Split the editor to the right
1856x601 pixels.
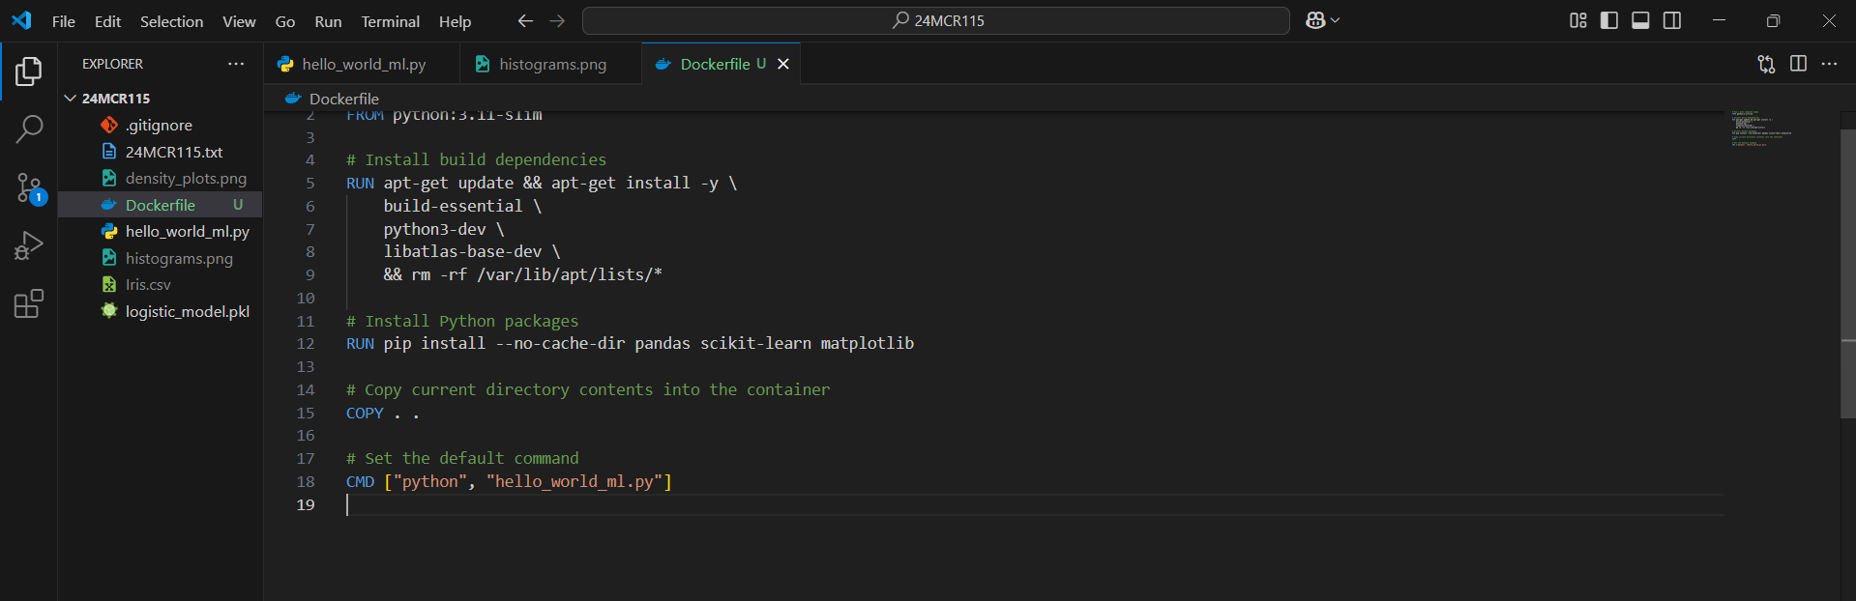(1798, 64)
